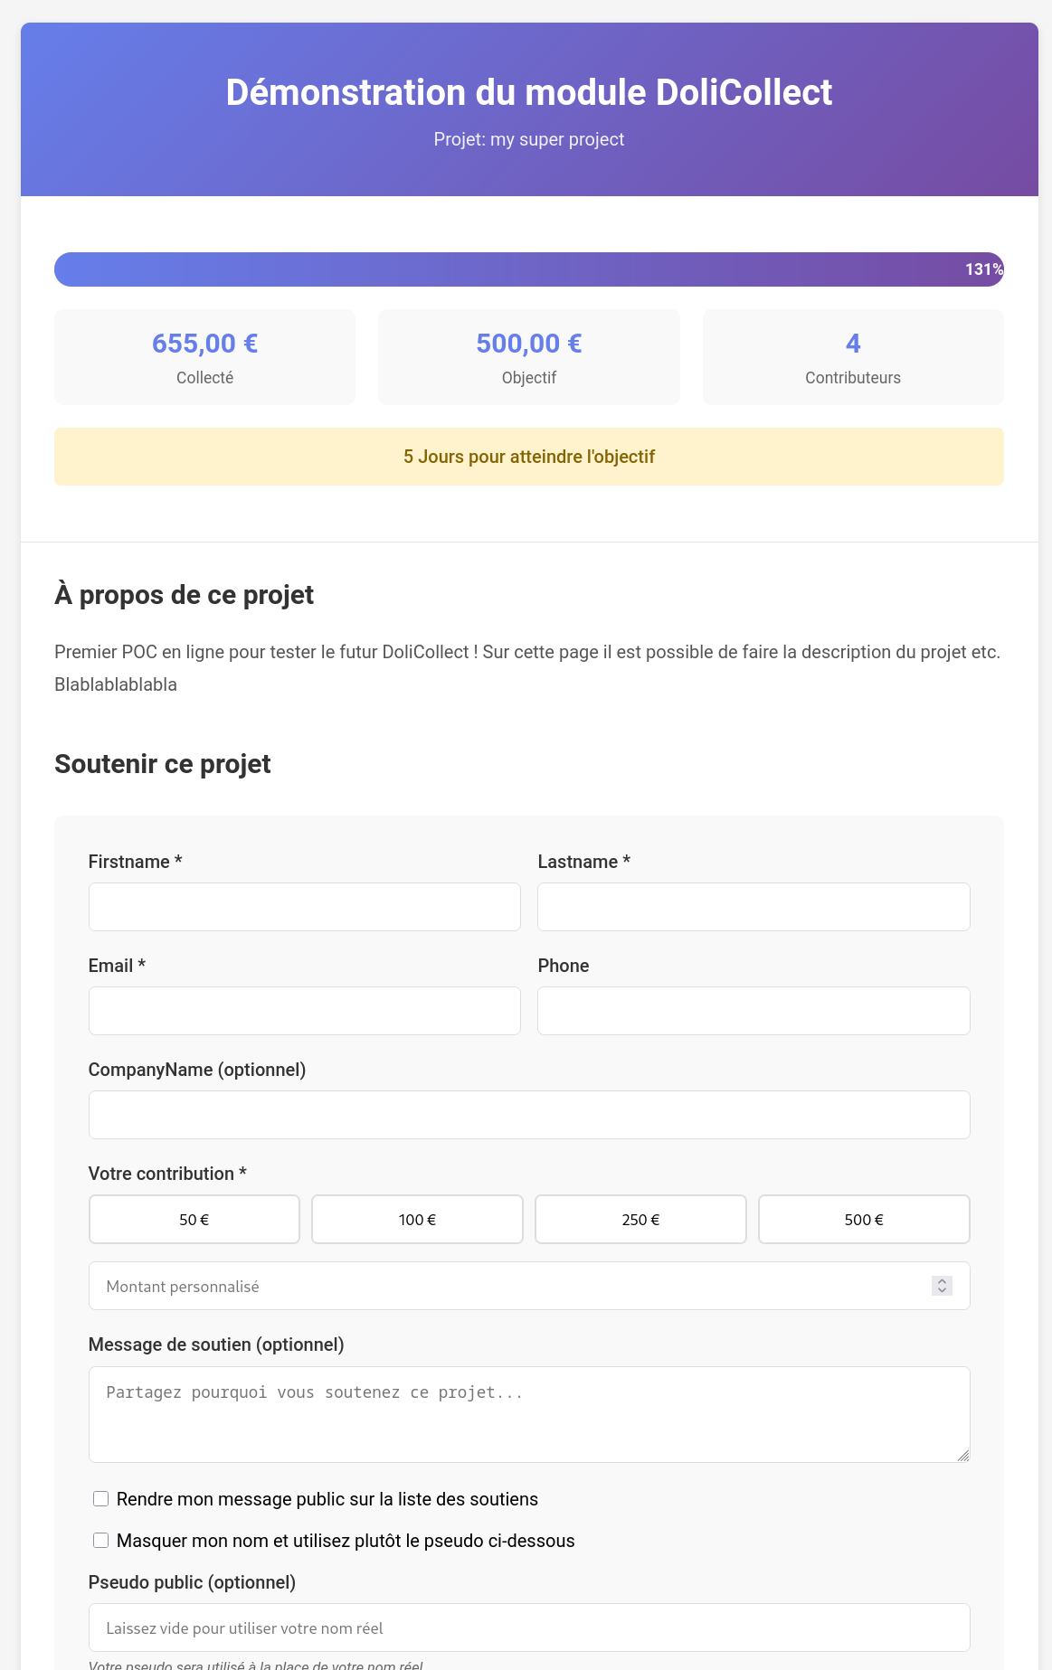Click the 5 Jours remaining yellow banner

click(529, 457)
